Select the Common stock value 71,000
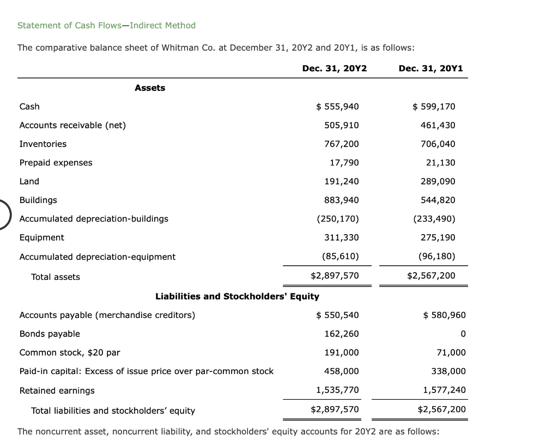This screenshot has width=558, height=441. [451, 353]
